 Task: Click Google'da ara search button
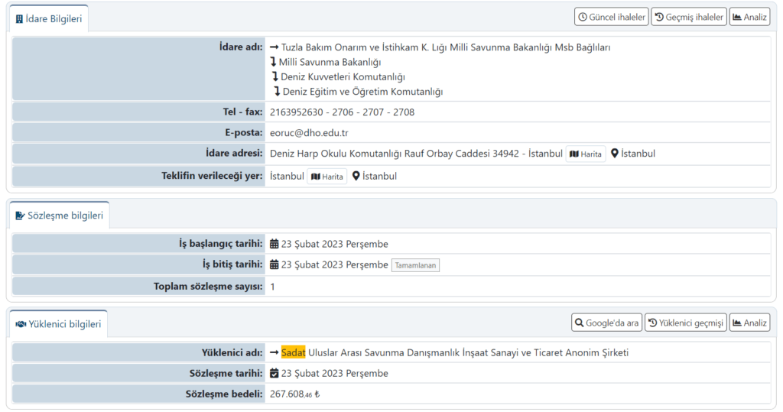pyautogui.click(x=606, y=323)
